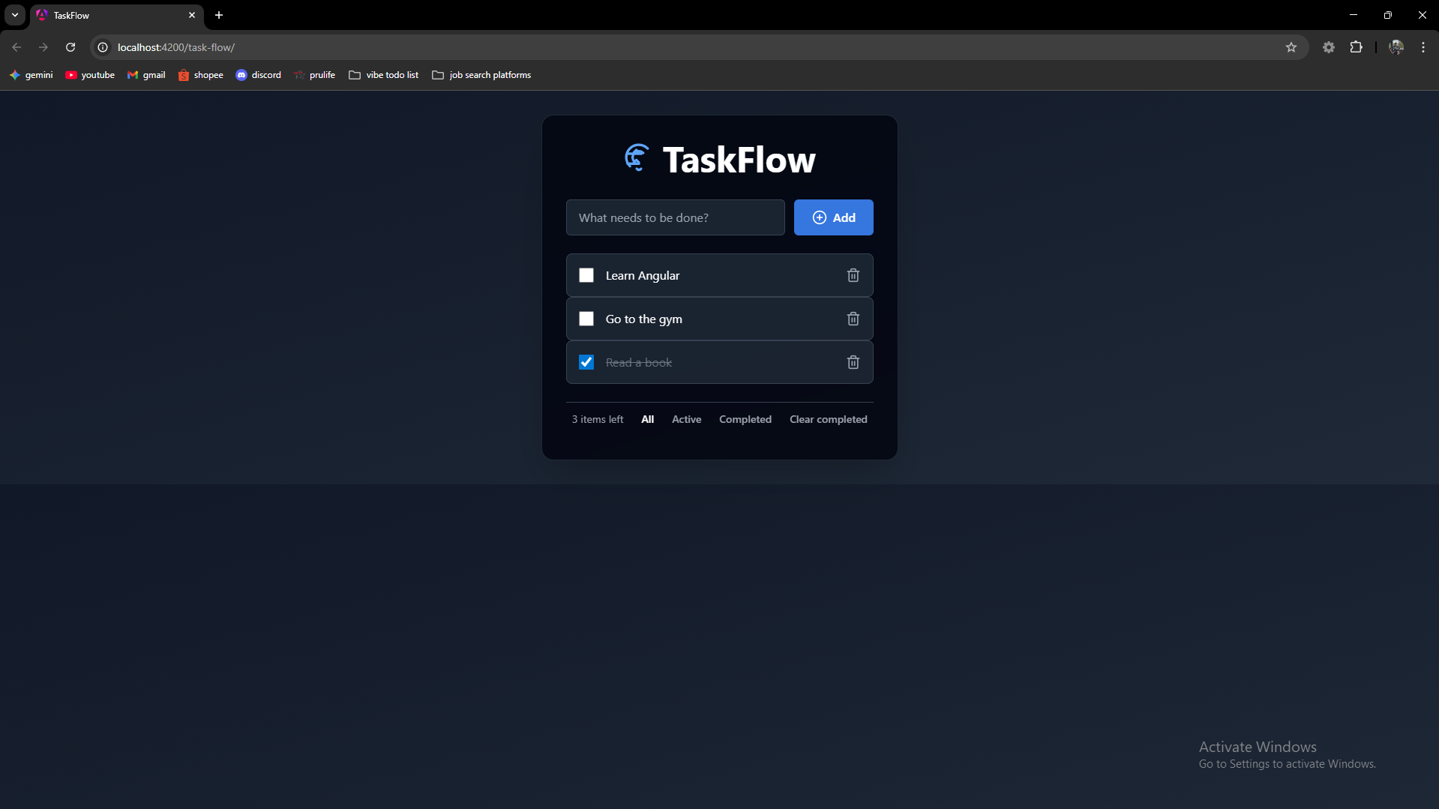Delete the "Read a book" task
Viewport: 1439px width, 809px height.
click(853, 362)
